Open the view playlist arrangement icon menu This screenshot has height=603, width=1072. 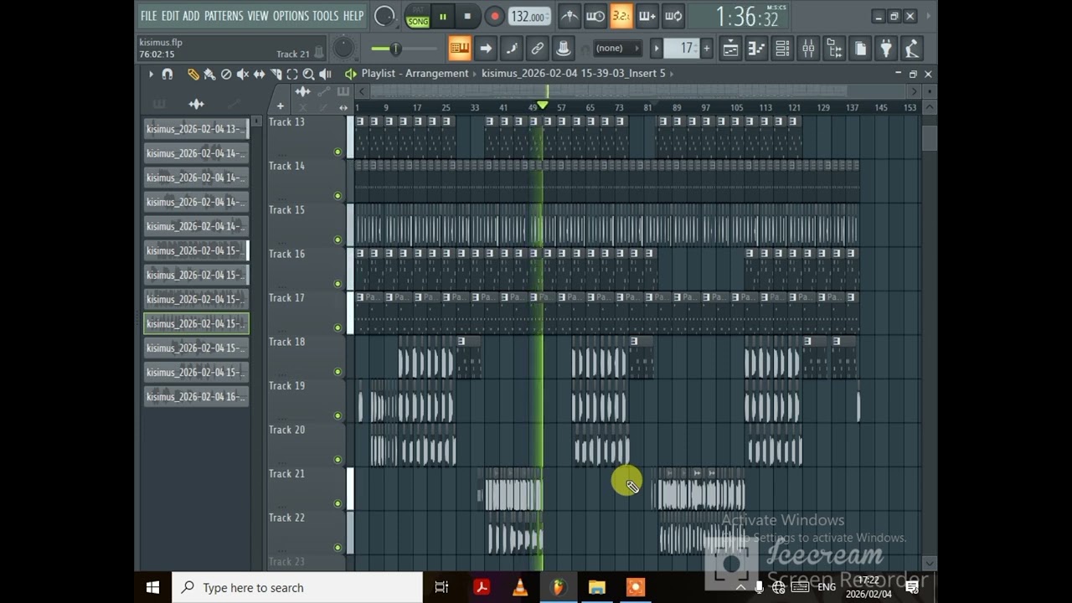pyautogui.click(x=351, y=74)
